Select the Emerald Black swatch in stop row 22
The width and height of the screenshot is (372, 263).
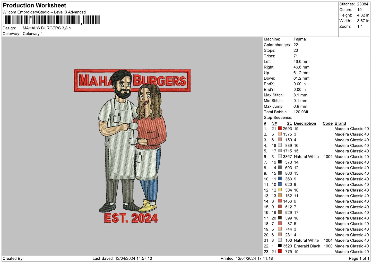click(x=280, y=246)
